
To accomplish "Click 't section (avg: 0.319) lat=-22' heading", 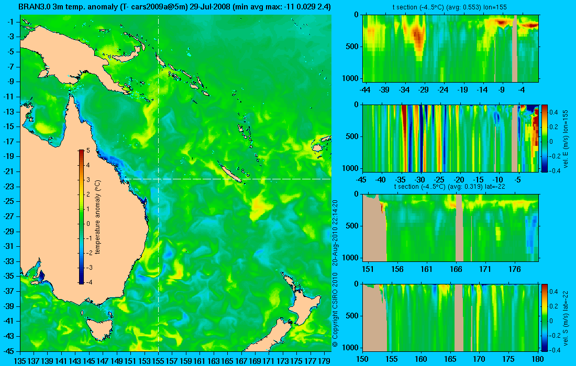I will pos(451,186).
